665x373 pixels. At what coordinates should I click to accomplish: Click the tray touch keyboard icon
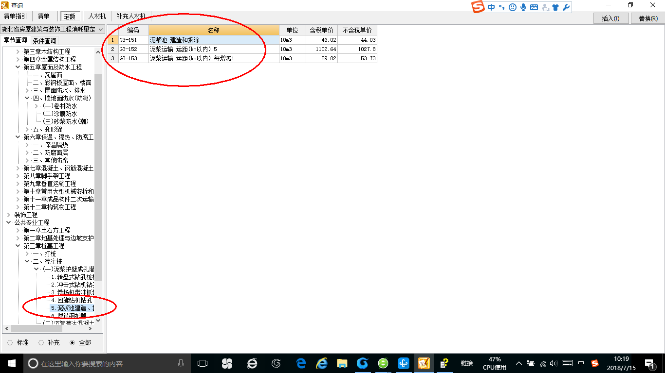[567, 363]
